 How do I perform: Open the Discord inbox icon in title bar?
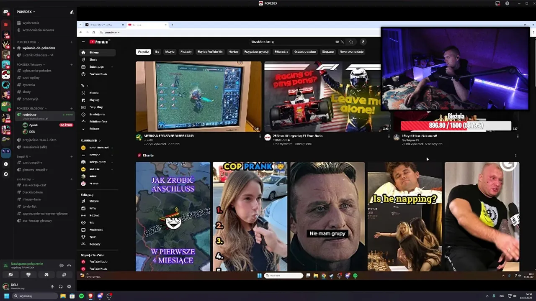click(497, 3)
